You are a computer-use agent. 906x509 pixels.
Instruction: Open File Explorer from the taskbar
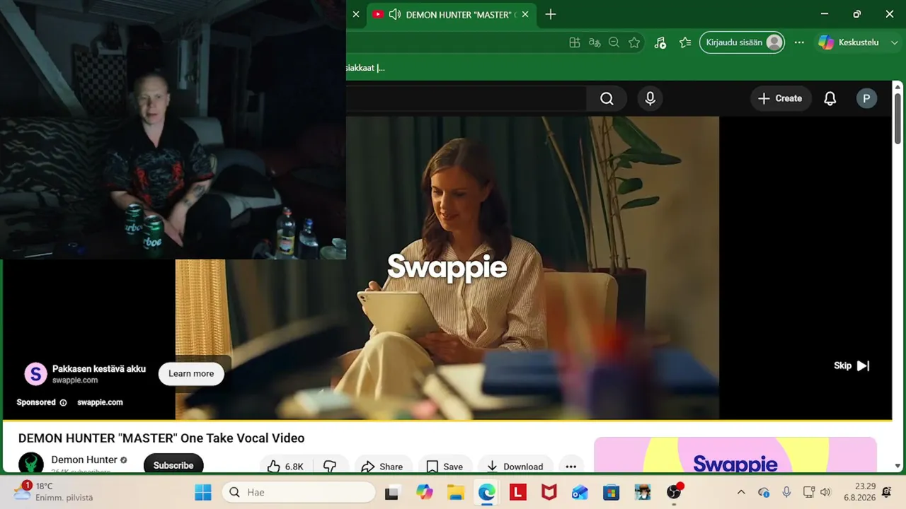coord(455,492)
